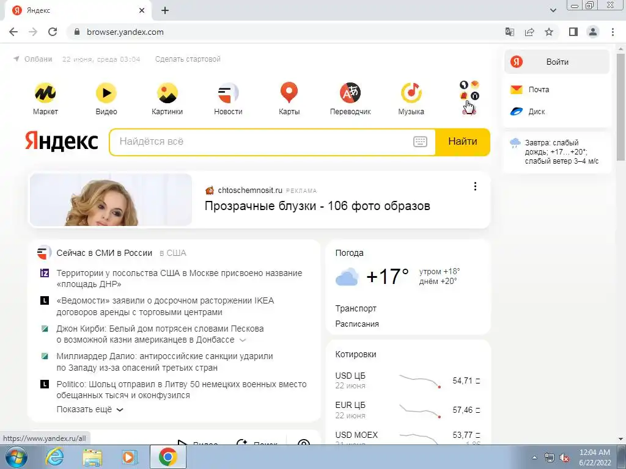Open the Chrome three-dot menu
The height and width of the screenshot is (469, 626).
[x=613, y=32]
